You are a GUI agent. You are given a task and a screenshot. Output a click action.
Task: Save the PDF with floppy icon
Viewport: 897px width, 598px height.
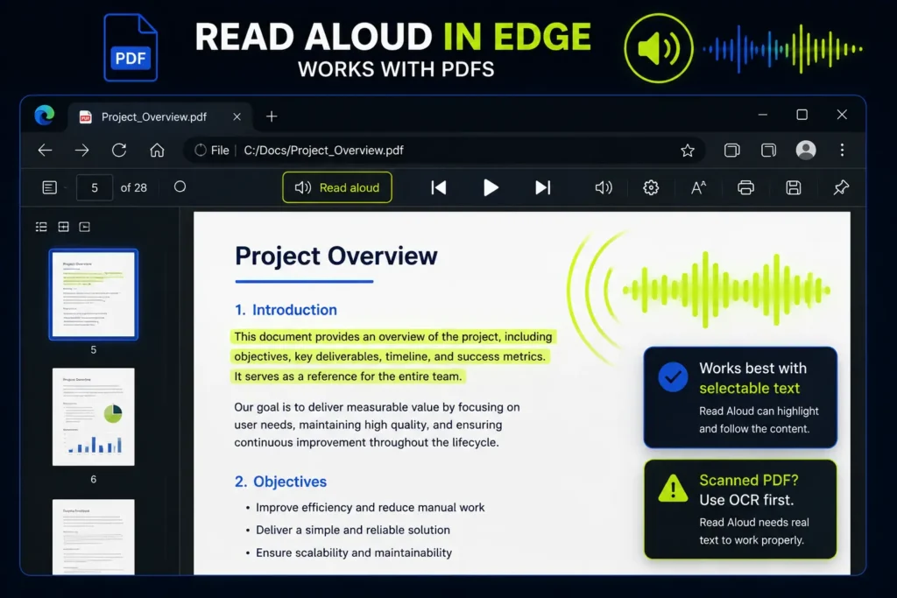pyautogui.click(x=794, y=187)
